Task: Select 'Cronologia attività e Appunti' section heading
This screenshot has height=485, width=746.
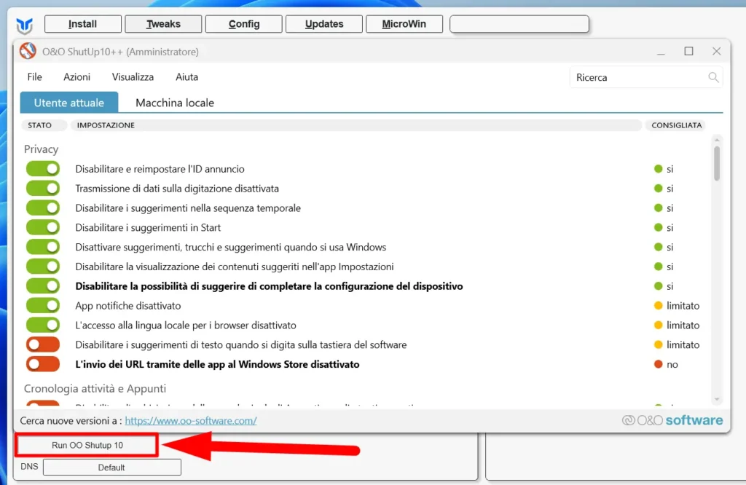Action: click(x=95, y=388)
